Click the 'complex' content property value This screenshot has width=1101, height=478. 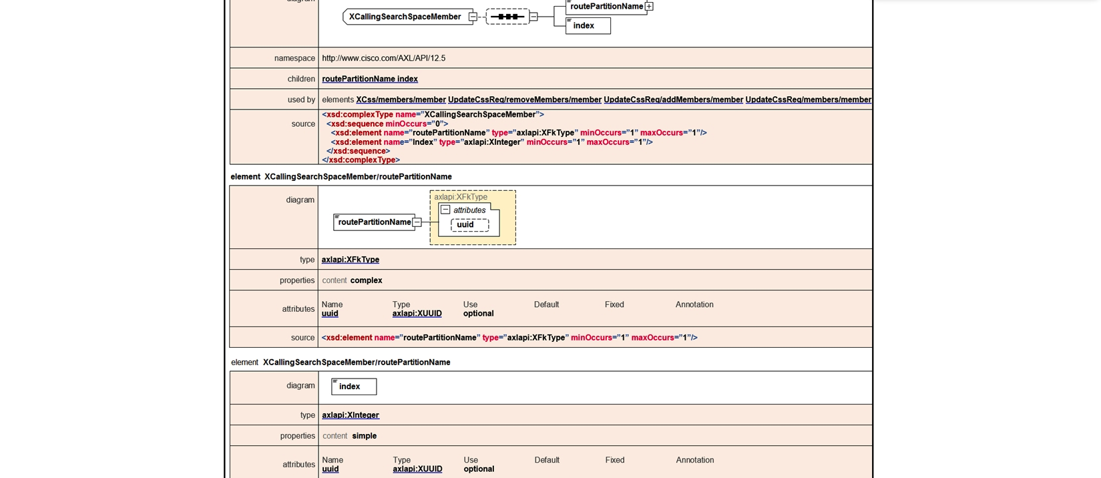[366, 280]
